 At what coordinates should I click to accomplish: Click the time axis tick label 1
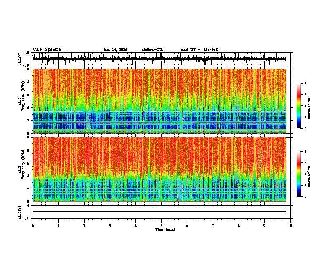[x=58, y=226]
